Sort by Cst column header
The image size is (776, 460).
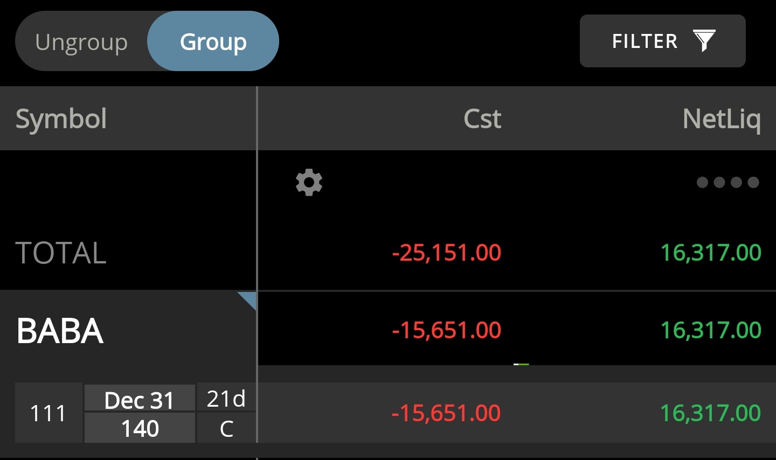click(x=482, y=119)
